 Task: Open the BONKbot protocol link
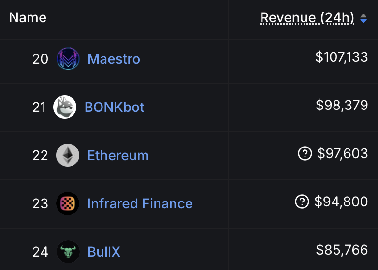pyautogui.click(x=114, y=107)
